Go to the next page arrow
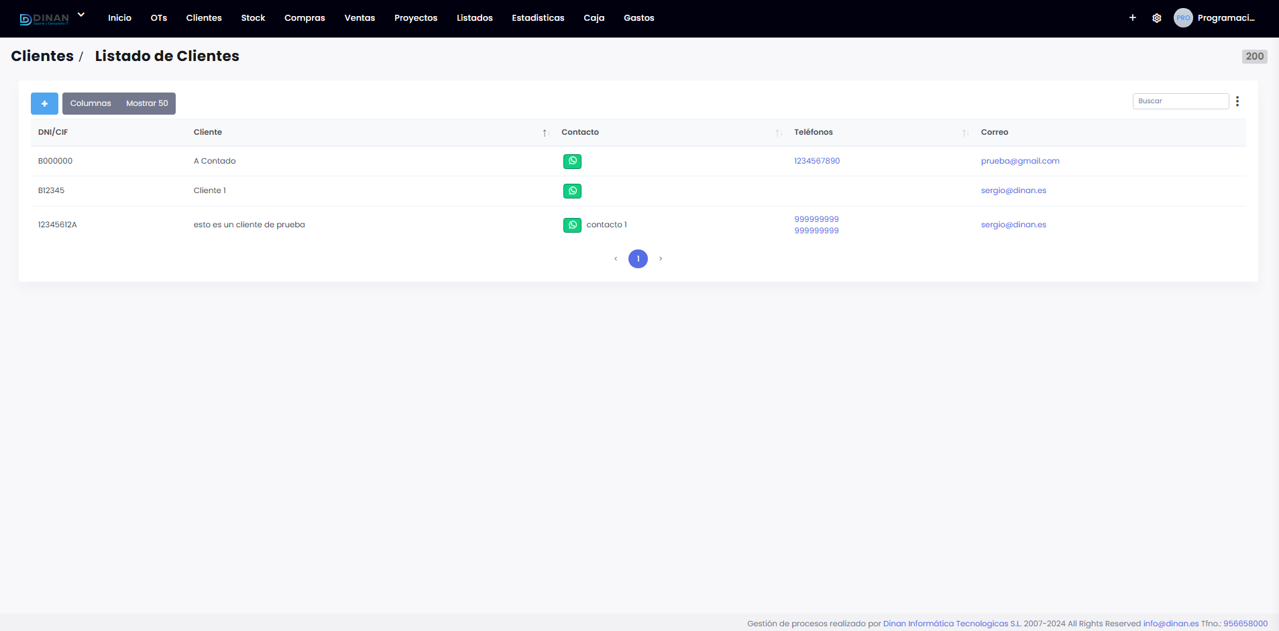 (661, 259)
